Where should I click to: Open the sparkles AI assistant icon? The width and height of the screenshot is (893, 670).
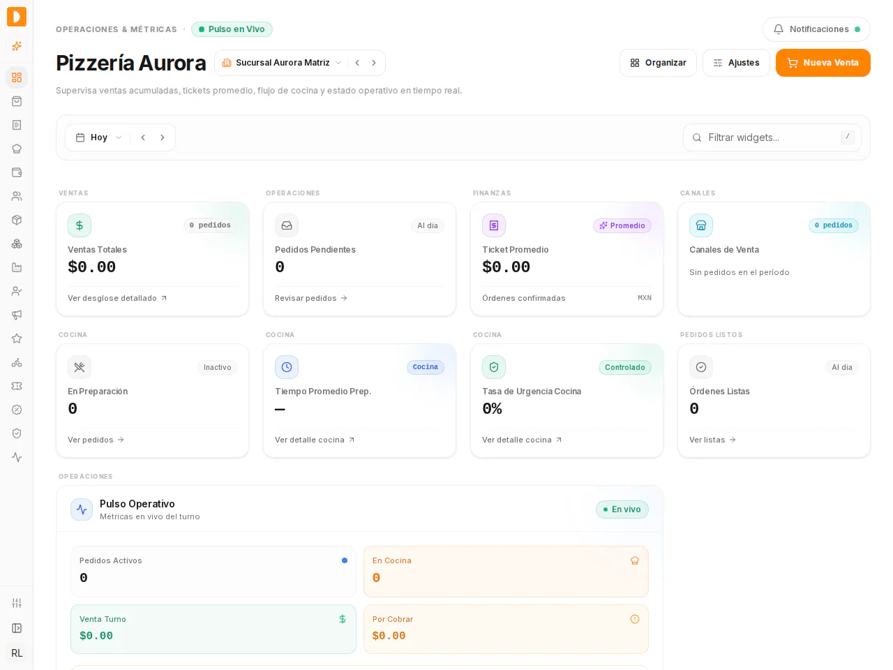(x=17, y=46)
